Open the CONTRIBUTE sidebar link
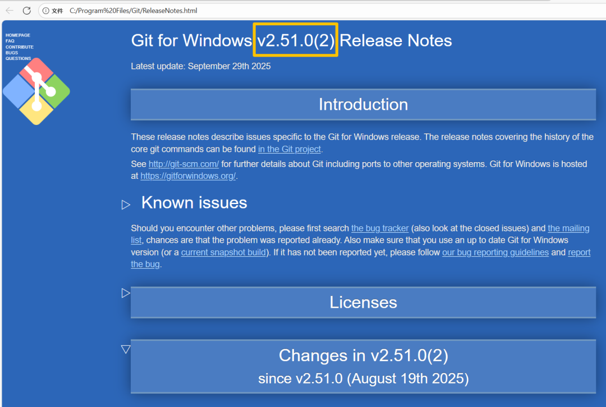The width and height of the screenshot is (606, 407). [20, 47]
